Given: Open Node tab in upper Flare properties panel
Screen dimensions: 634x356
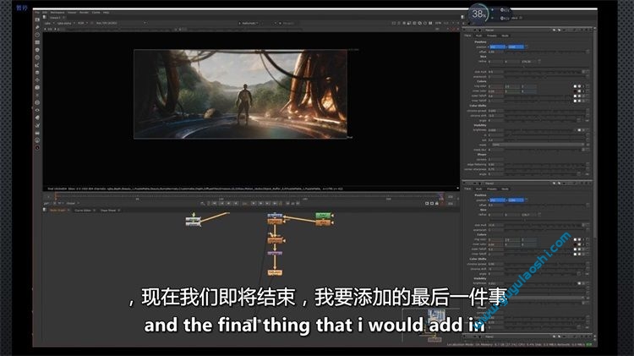Looking at the screenshot, I should tap(505, 36).
